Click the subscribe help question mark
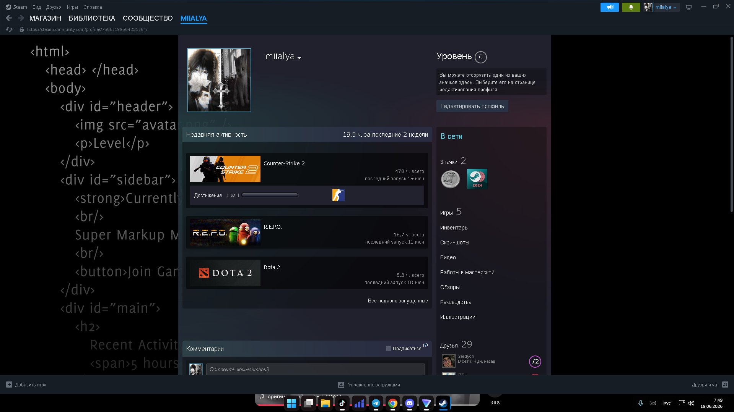 click(x=425, y=345)
